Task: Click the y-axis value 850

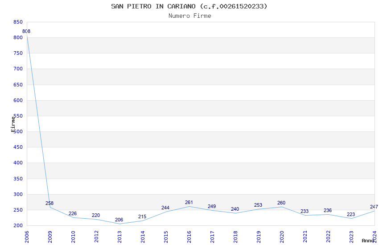Action: pos(18,22)
